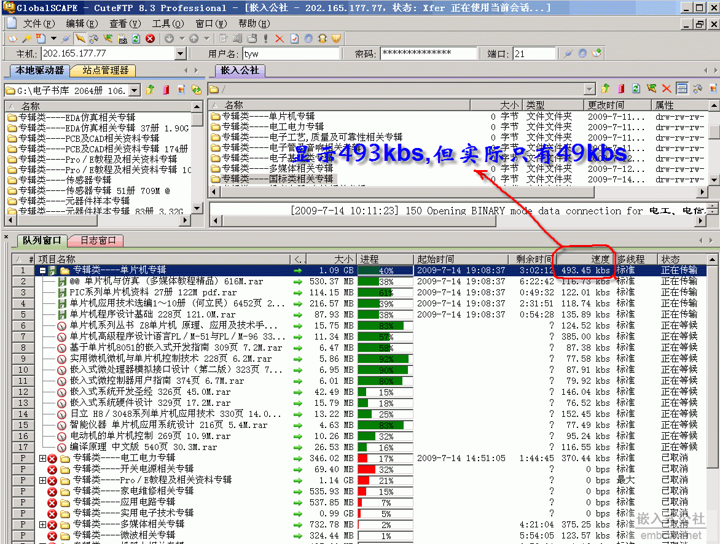Toggle detailed list view in remote pane
Viewport: 720px width, 544px height.
tap(683, 88)
